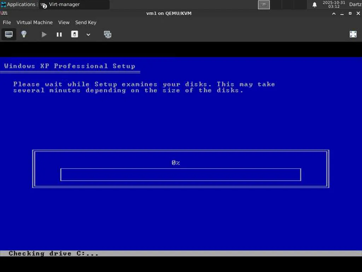
Task: Open the Send Key menu
Action: point(86,22)
